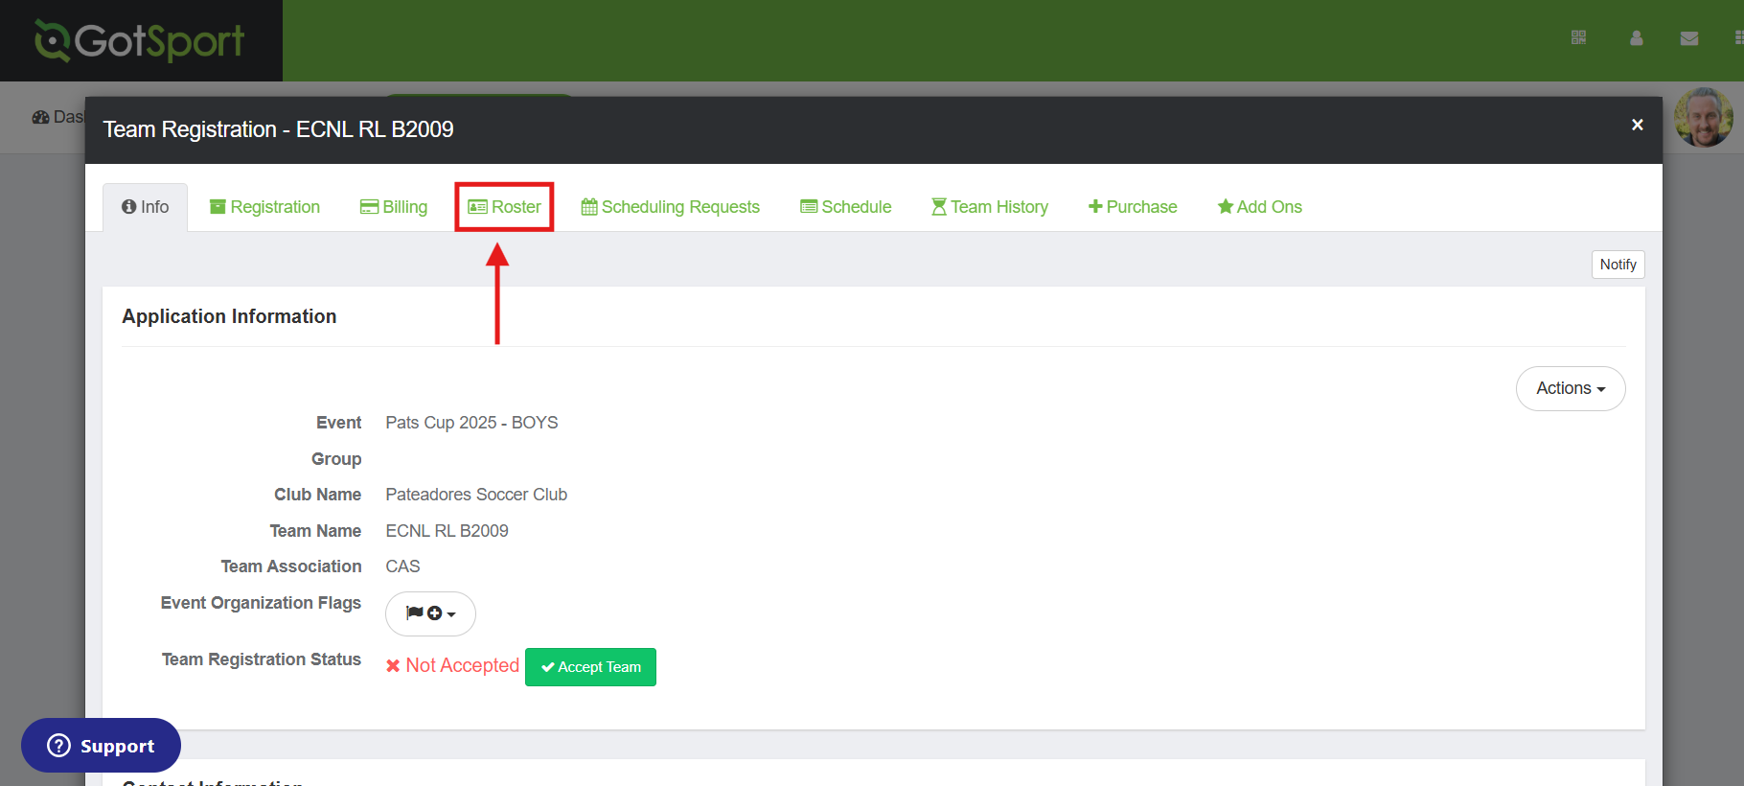Viewport: 1744px width, 786px height.
Task: Open the messages envelope icon
Action: coord(1689,38)
